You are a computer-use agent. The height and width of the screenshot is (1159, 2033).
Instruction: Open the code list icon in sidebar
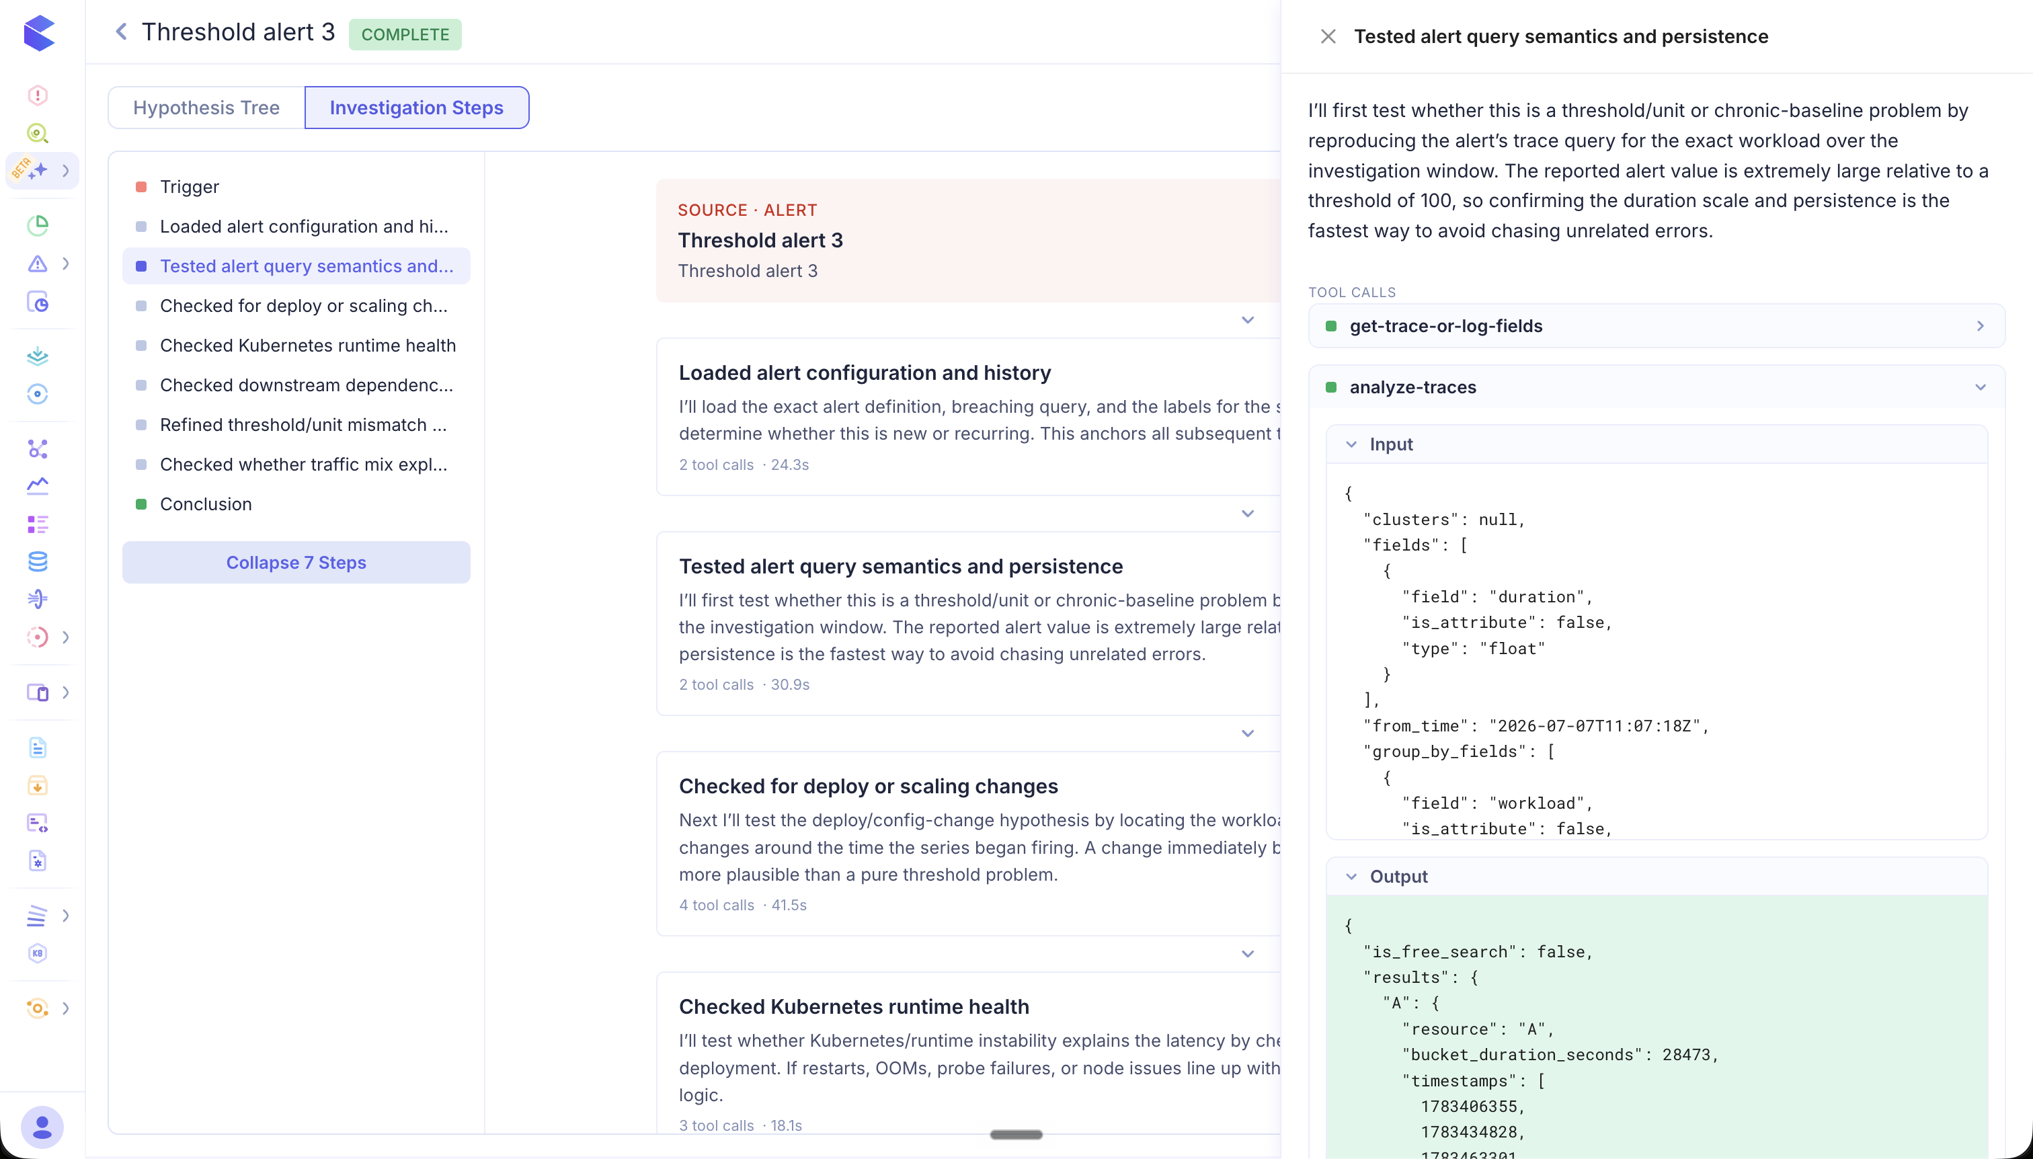[x=38, y=823]
